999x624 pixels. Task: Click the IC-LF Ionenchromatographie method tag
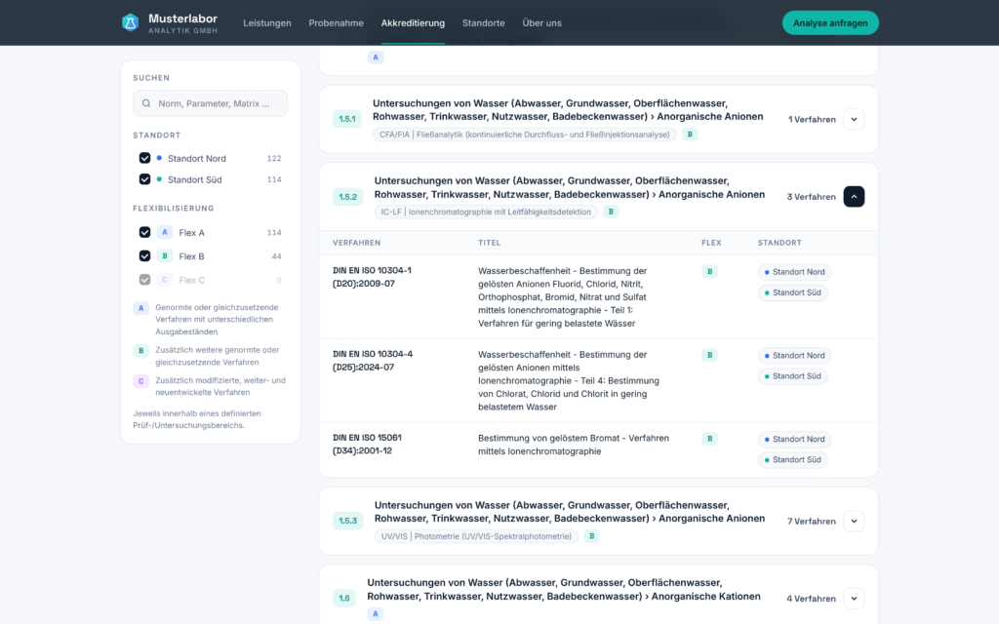(x=486, y=212)
